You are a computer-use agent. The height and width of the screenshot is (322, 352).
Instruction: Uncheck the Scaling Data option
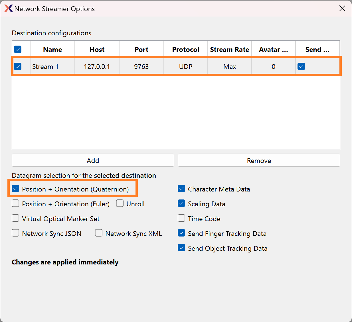[181, 203]
